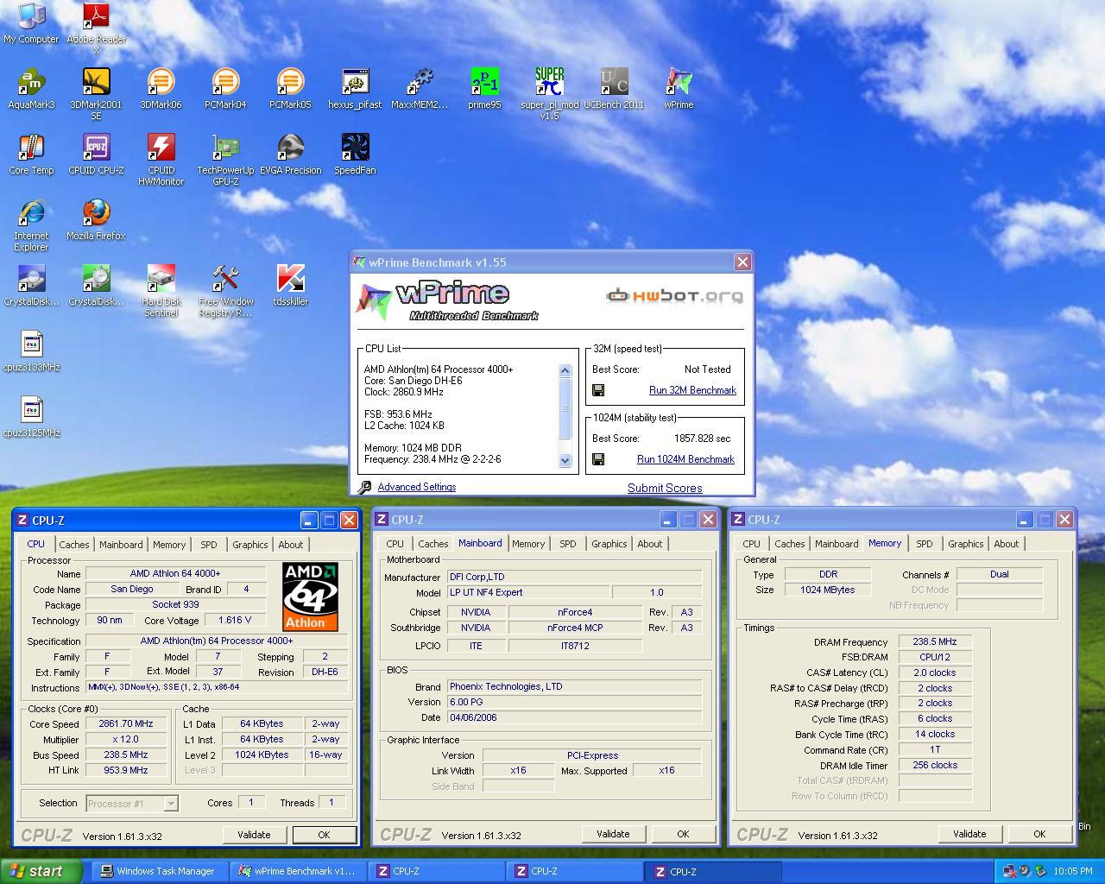Open Hard Disk Sentinel shortcut
The width and height of the screenshot is (1105, 884).
[x=161, y=290]
